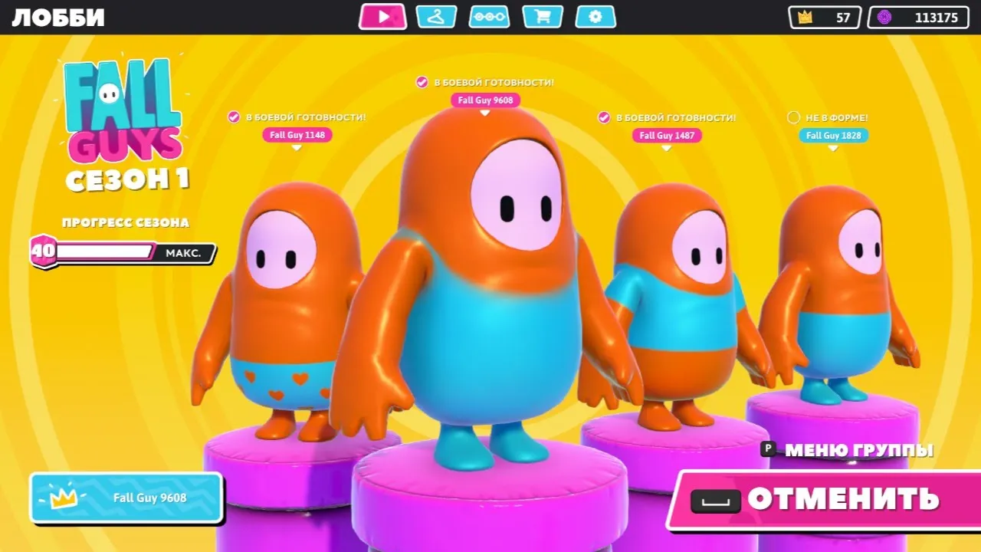Click the НЕ В ФОРМЕ! status text

[837, 117]
